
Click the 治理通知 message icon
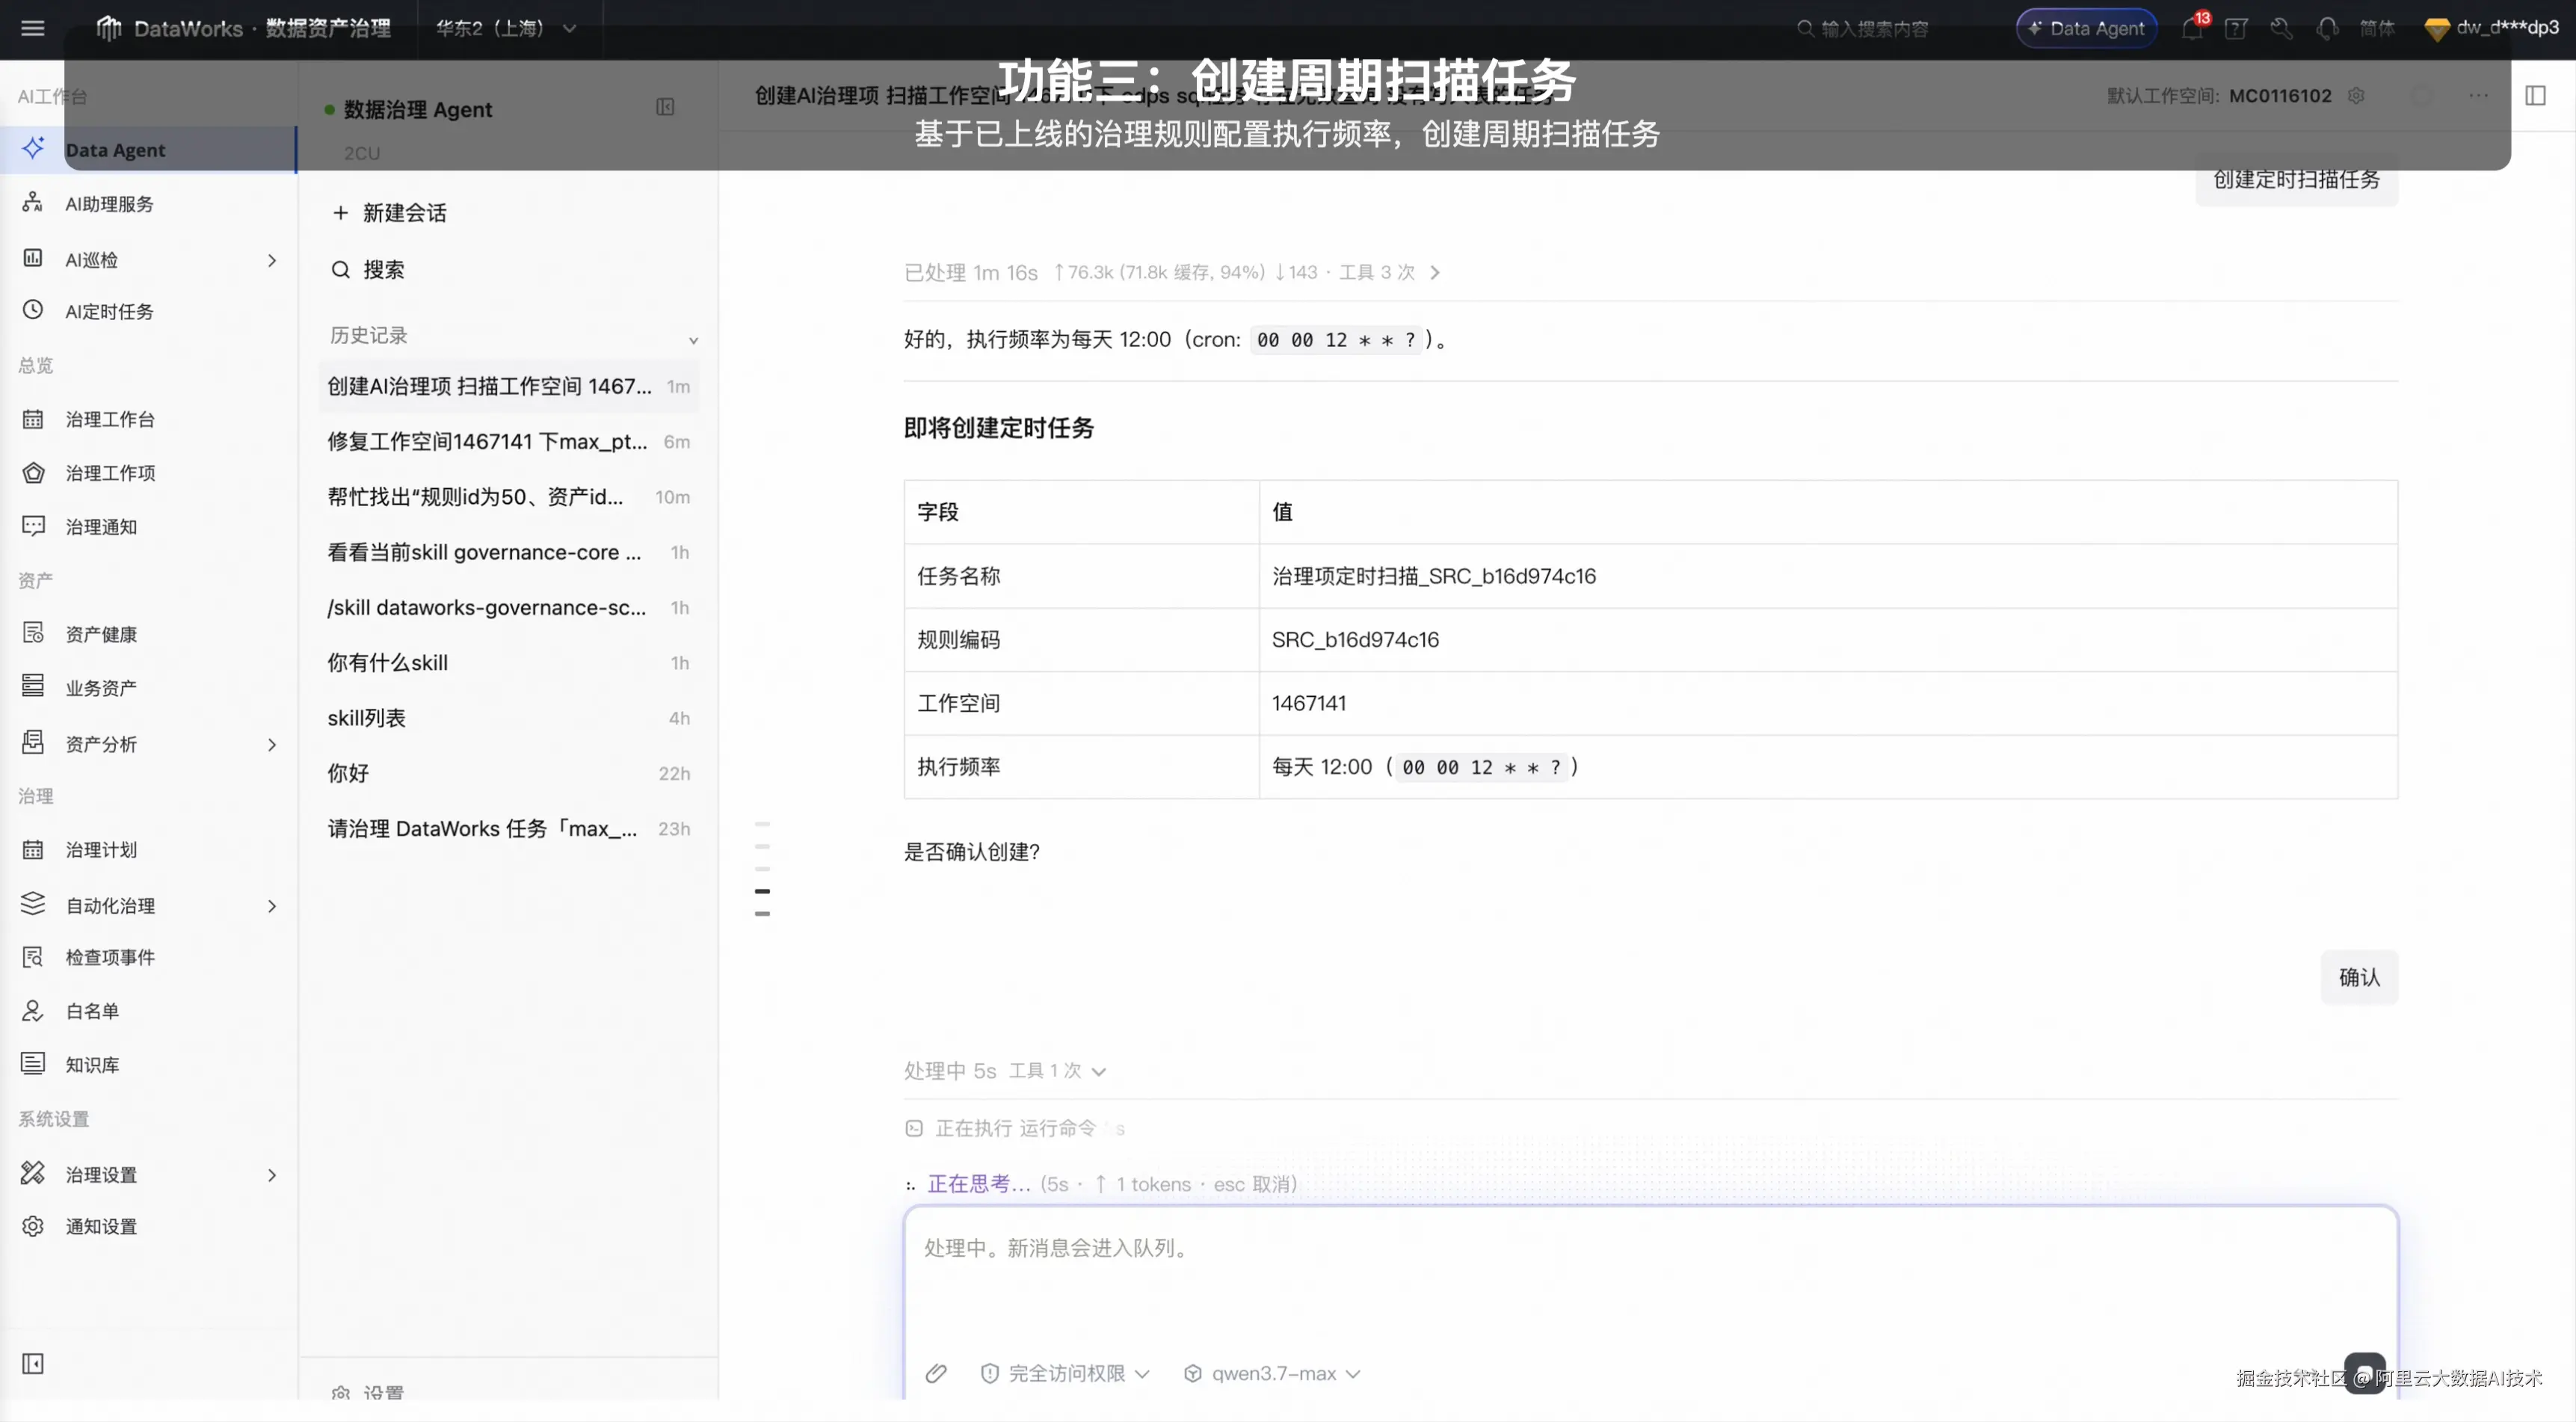[33, 526]
